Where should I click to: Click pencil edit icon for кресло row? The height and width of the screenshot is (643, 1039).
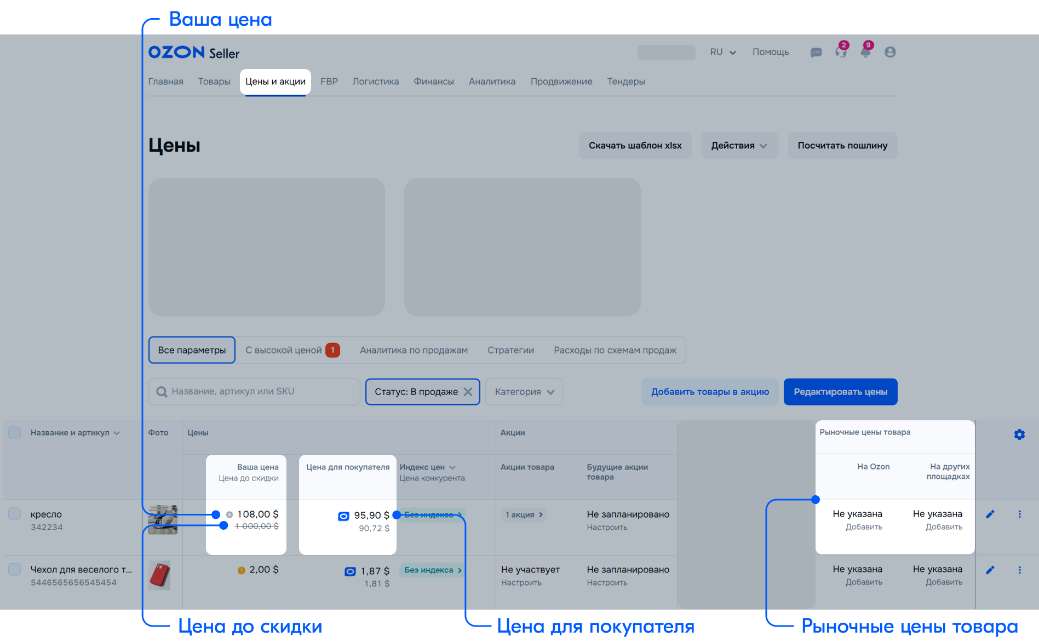[990, 514]
